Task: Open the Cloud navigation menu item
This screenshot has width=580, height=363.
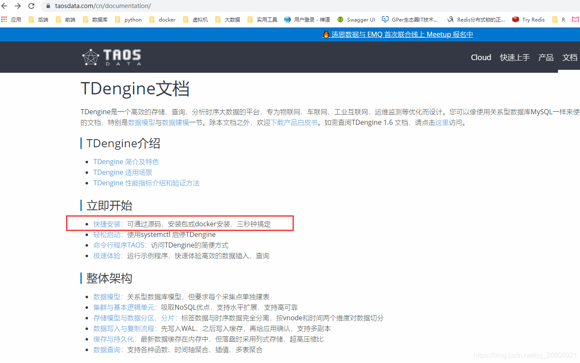Action: pos(481,57)
